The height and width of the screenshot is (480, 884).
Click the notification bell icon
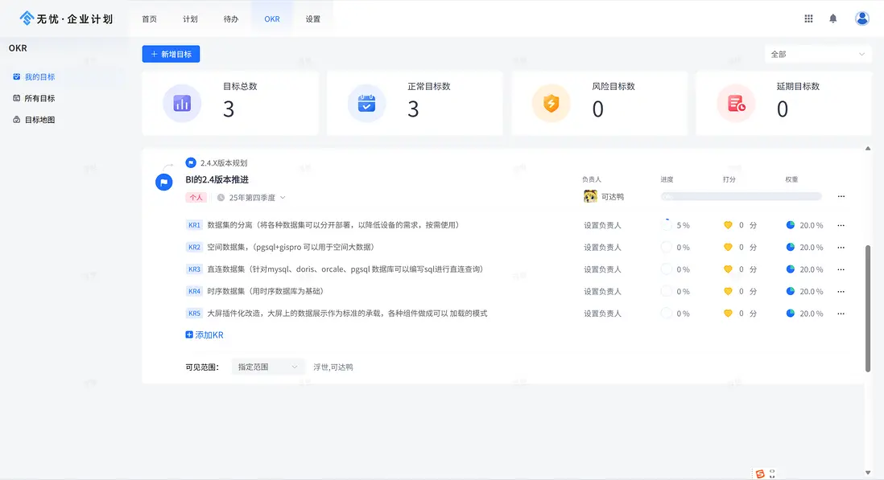833,18
